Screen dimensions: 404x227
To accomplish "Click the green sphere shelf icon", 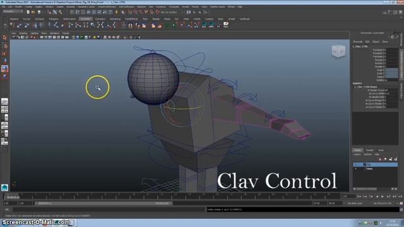I will pos(167,25).
